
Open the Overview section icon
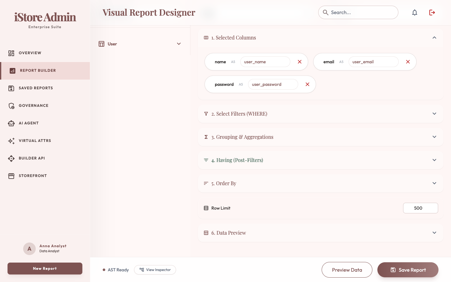11,53
